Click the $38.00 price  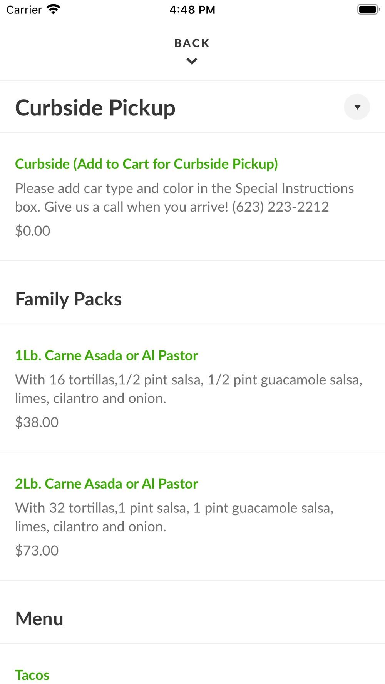37,422
